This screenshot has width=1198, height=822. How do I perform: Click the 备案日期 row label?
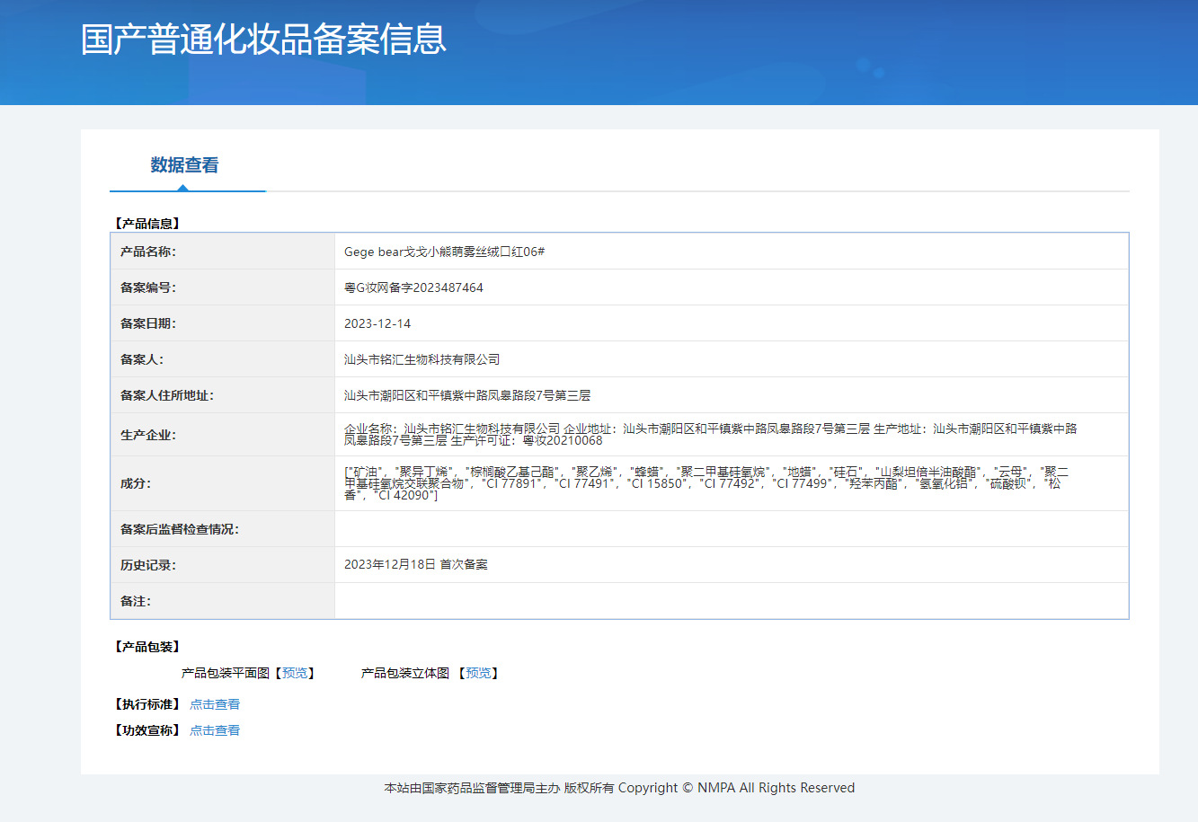(x=148, y=323)
